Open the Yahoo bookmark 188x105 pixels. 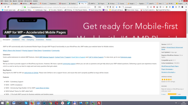point(105,10)
